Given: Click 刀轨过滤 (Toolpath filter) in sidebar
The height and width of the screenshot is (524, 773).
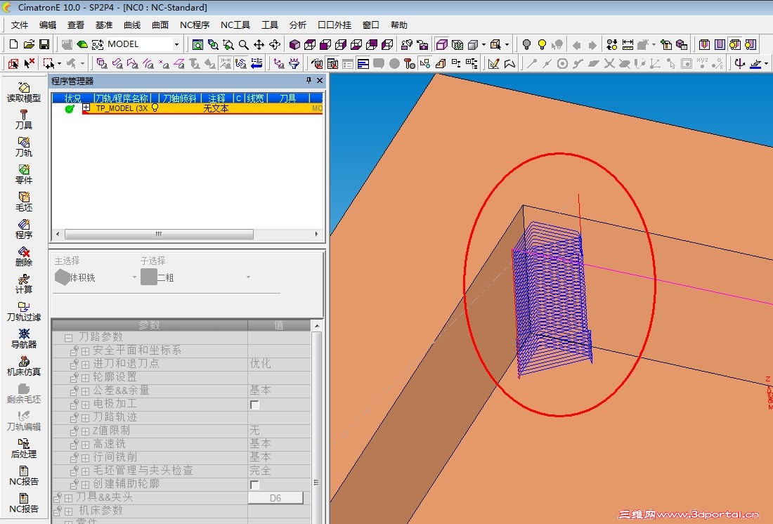Looking at the screenshot, I should [x=24, y=312].
